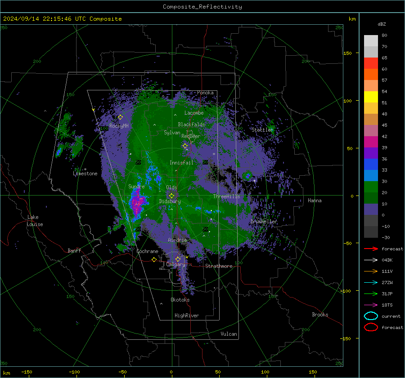
Task: Click the Innisfail label
Action: point(181,163)
